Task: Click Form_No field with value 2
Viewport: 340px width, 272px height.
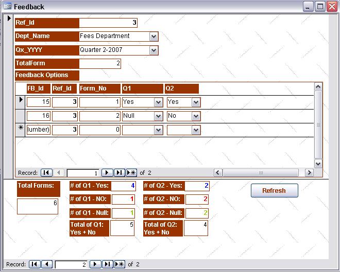Action: pos(100,116)
